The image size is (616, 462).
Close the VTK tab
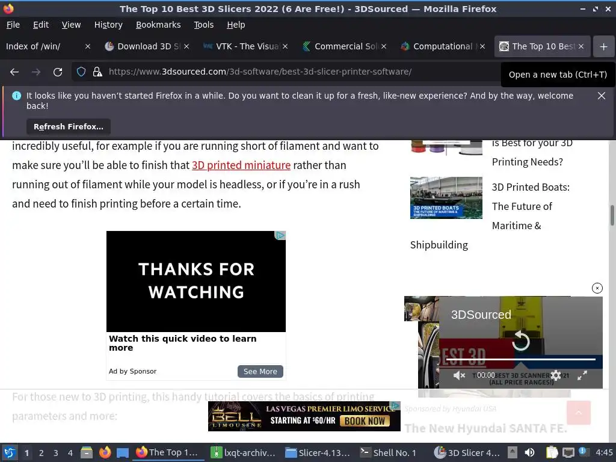[285, 46]
